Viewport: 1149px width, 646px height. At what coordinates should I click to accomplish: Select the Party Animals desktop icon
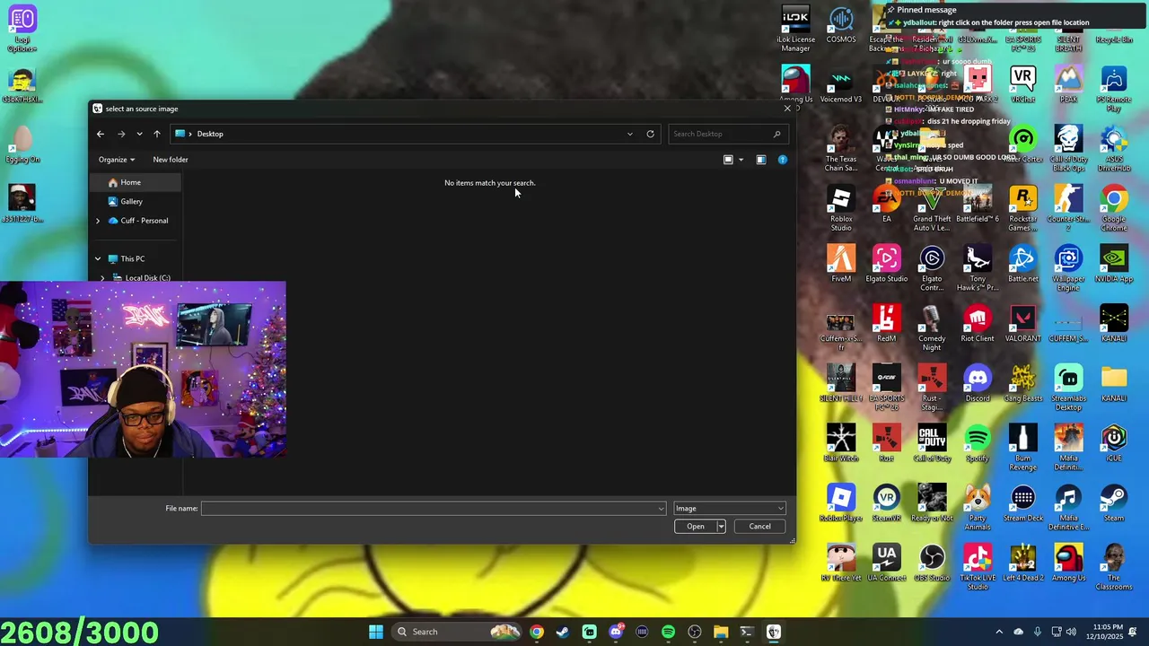(x=978, y=508)
